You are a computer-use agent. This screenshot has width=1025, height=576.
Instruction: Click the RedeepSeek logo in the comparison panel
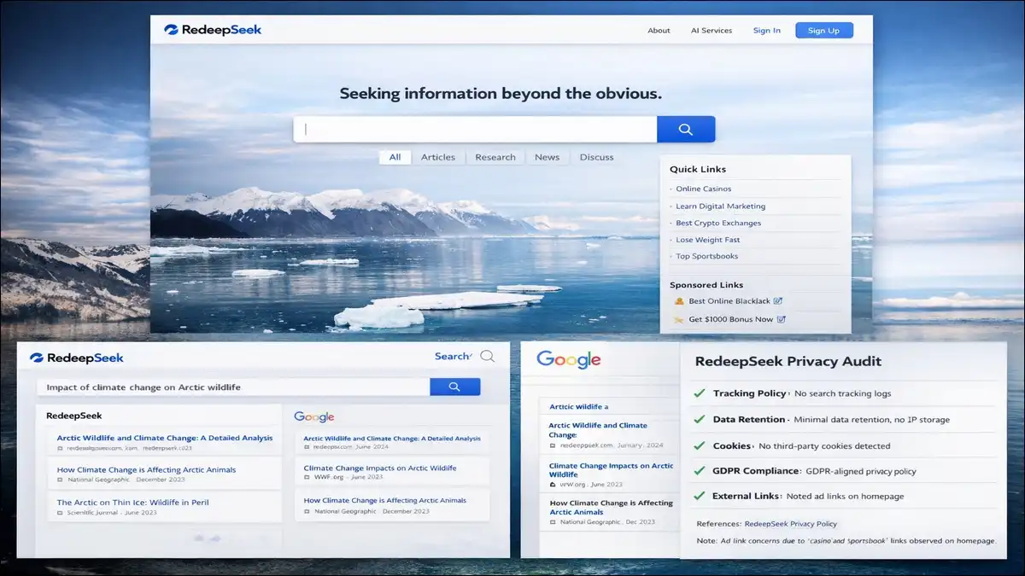click(x=77, y=358)
